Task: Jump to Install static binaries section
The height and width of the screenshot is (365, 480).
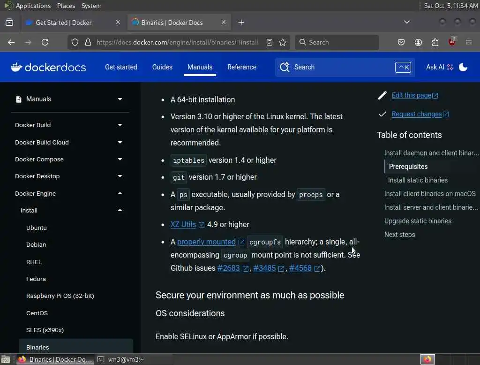Action: (x=418, y=180)
